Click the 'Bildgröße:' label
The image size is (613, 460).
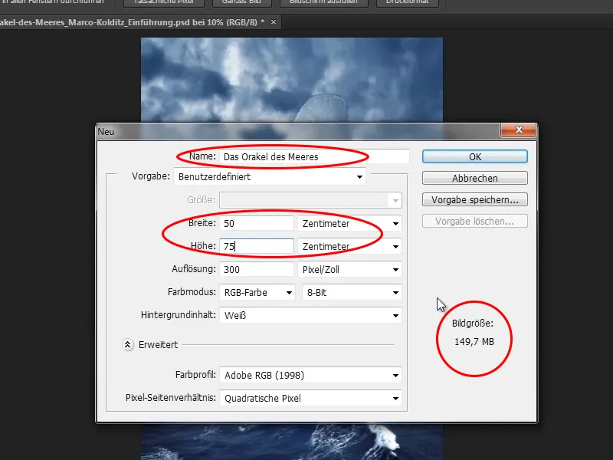472,324
